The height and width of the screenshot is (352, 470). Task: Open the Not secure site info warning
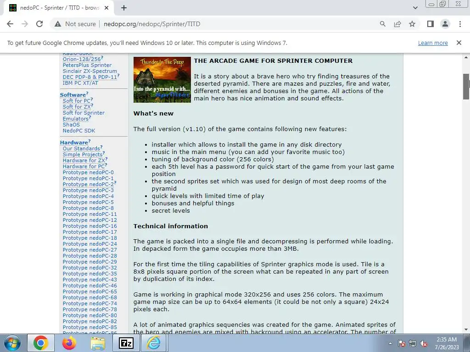click(x=75, y=24)
